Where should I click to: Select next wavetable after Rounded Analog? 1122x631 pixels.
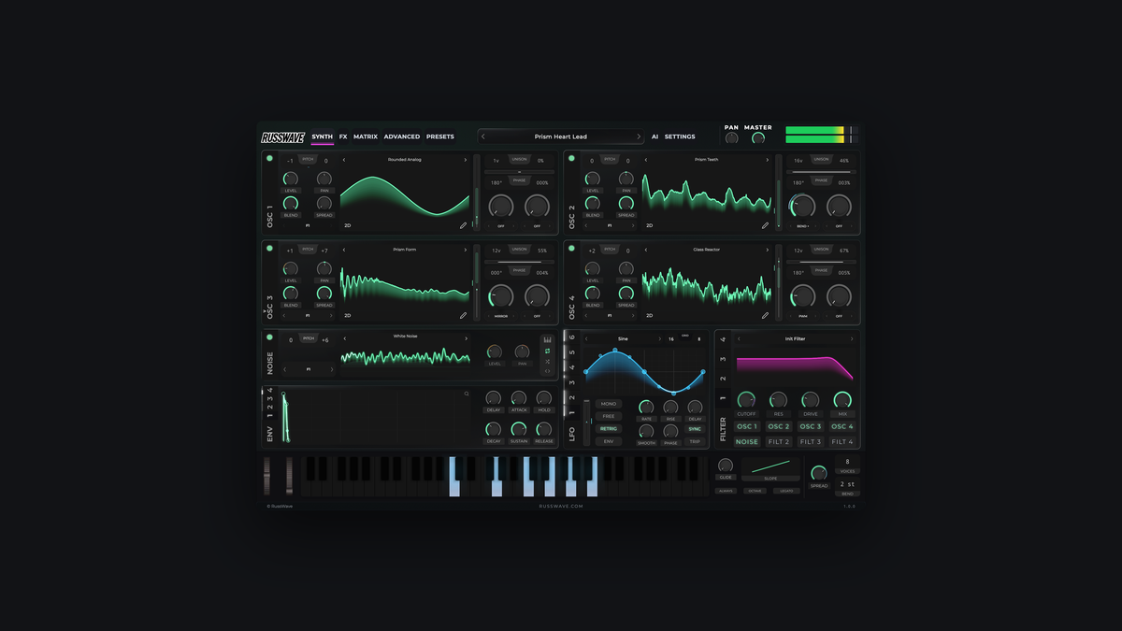pos(466,160)
